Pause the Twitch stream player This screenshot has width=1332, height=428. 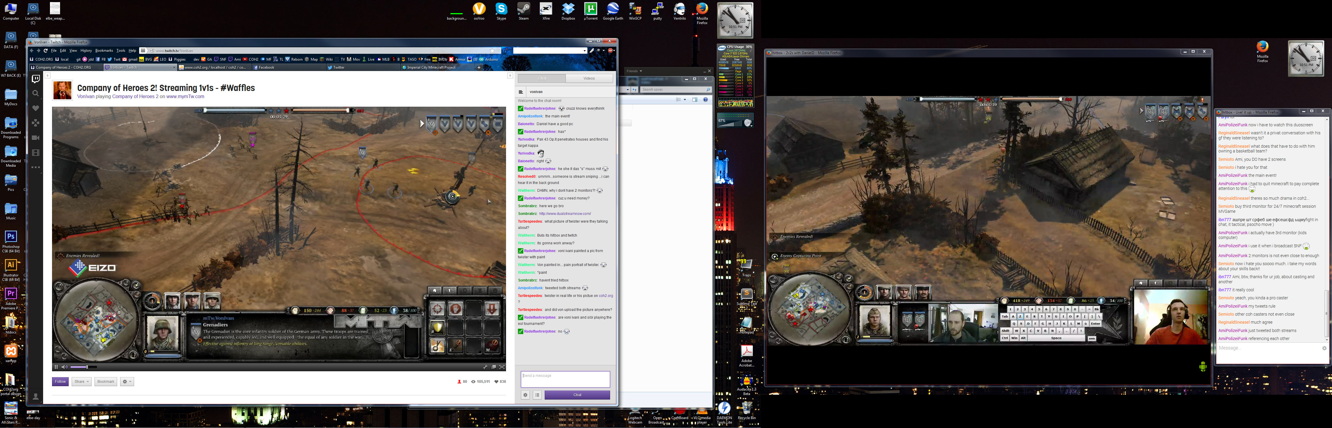click(56, 367)
